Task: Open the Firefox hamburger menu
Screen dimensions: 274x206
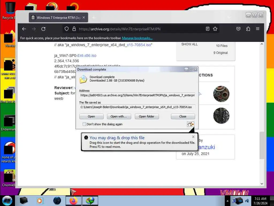Action: [x=258, y=29]
